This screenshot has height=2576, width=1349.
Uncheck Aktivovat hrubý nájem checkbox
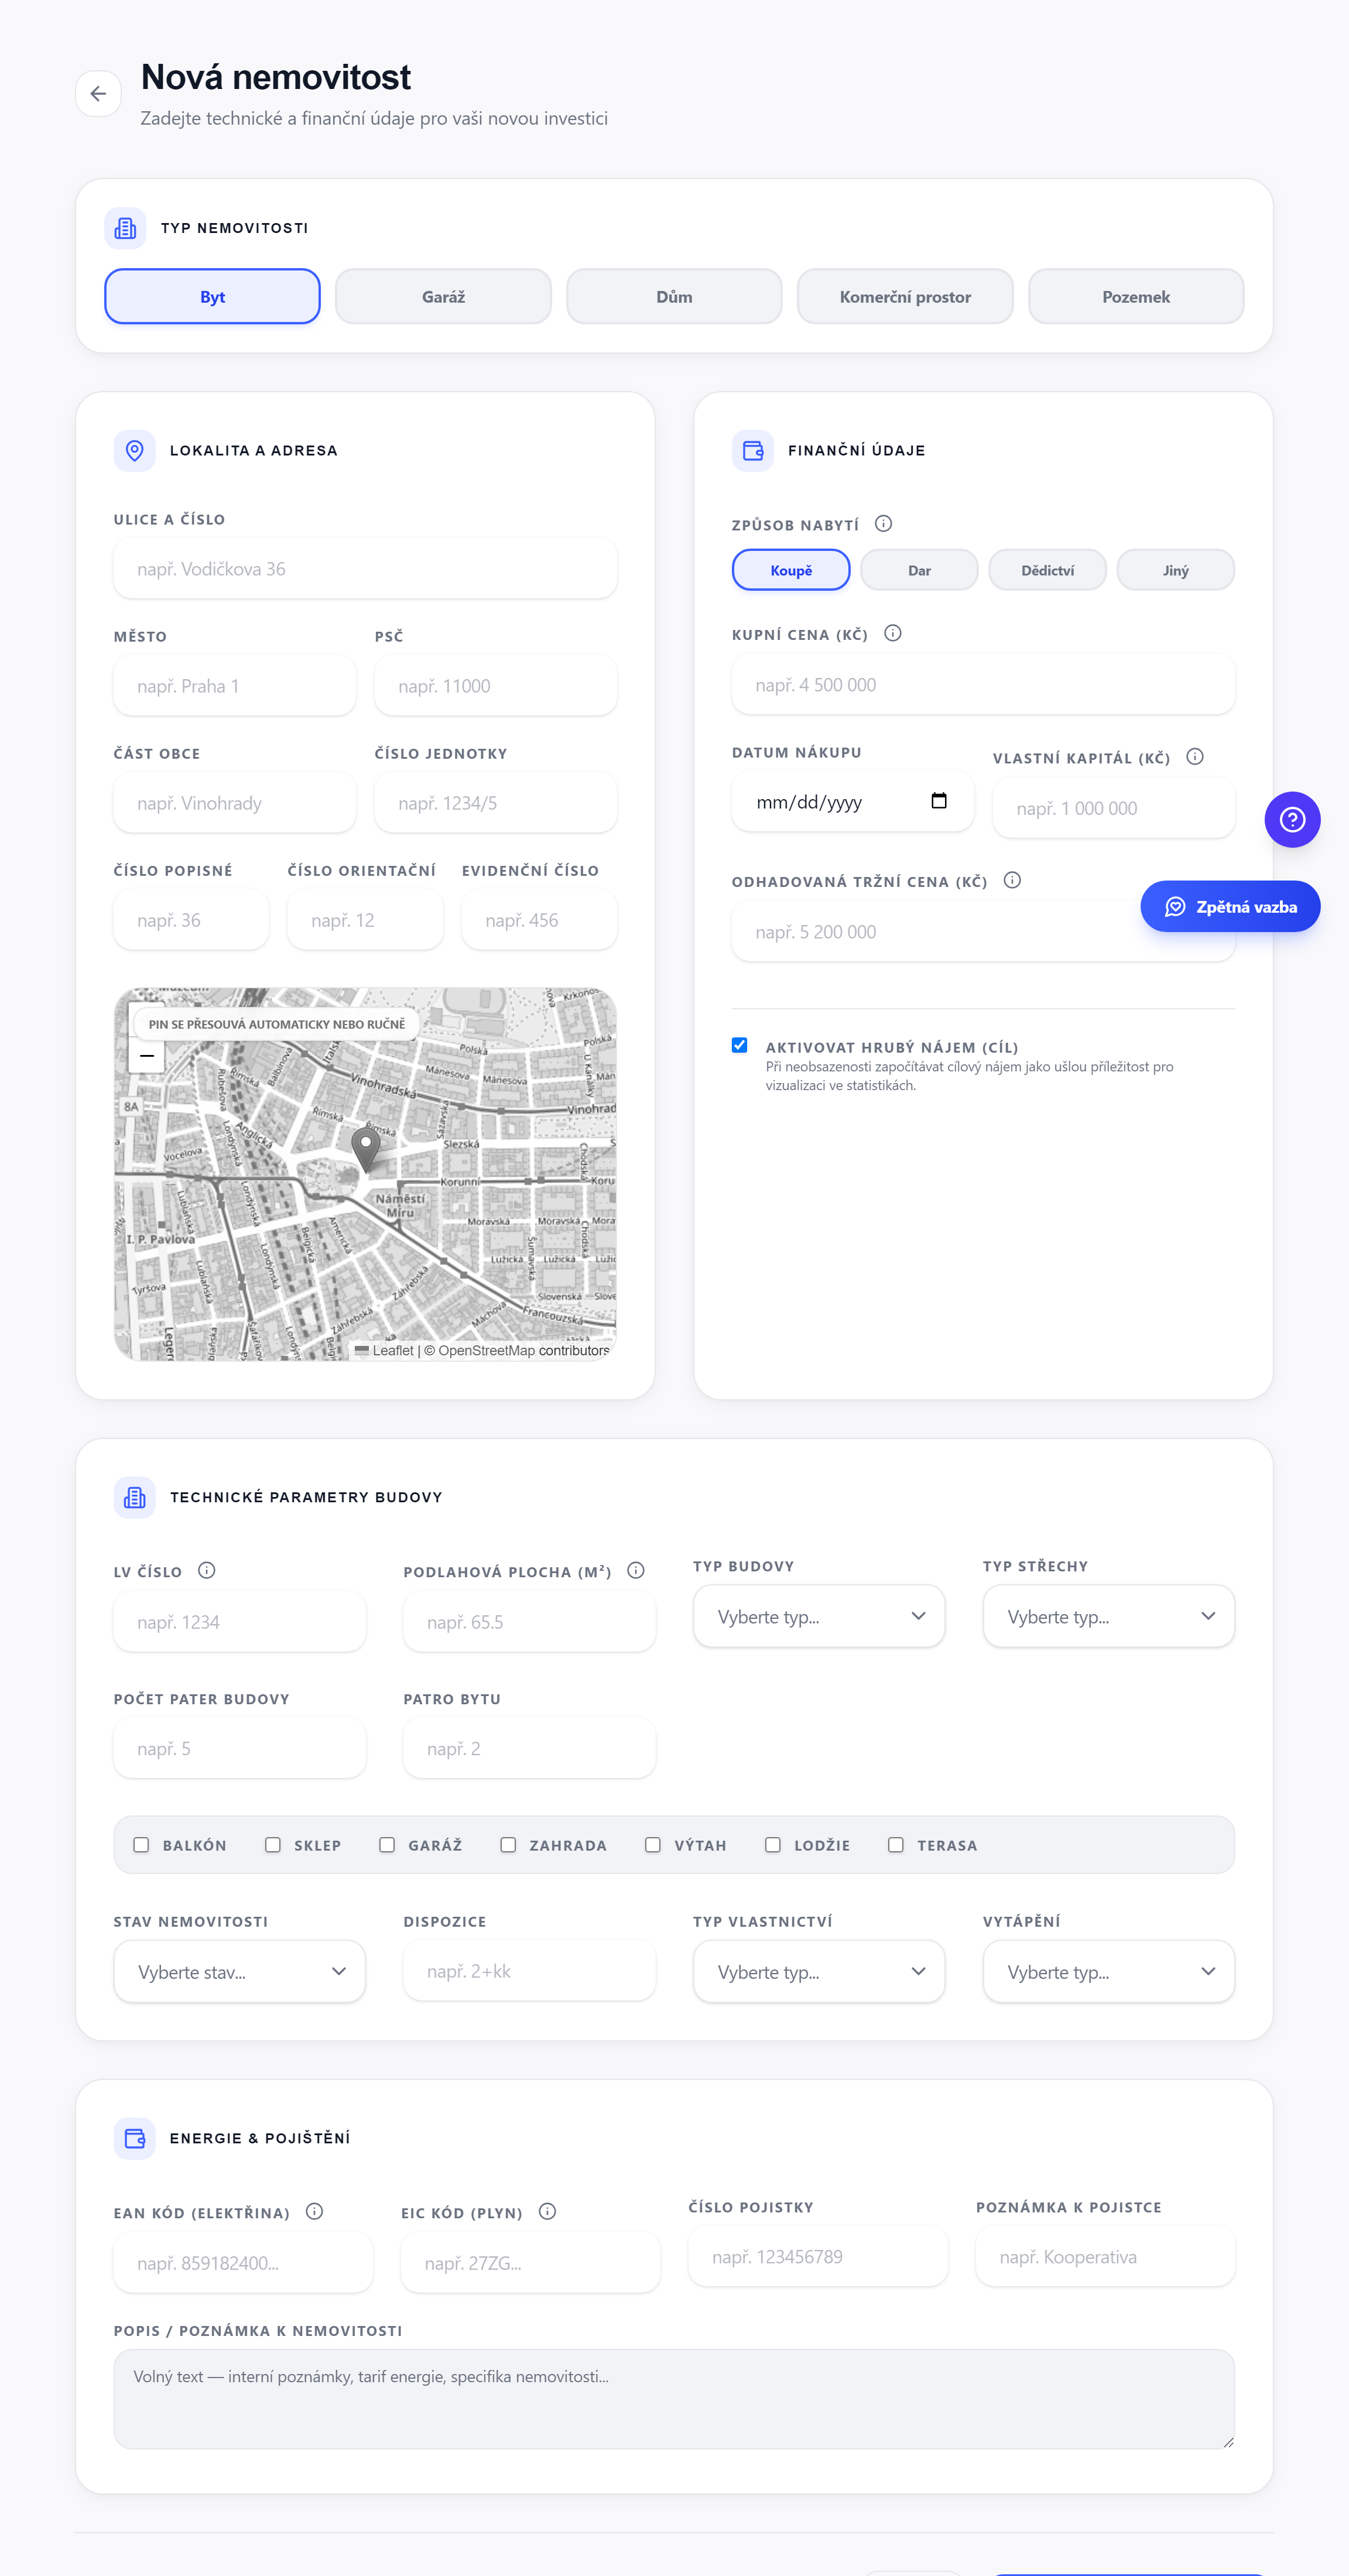(740, 1045)
